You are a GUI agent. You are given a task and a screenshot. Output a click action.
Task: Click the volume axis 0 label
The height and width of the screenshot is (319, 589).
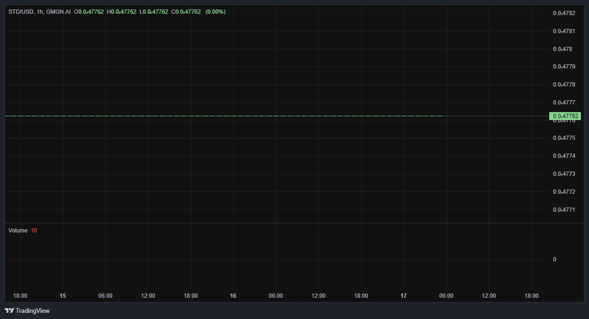tap(555, 259)
